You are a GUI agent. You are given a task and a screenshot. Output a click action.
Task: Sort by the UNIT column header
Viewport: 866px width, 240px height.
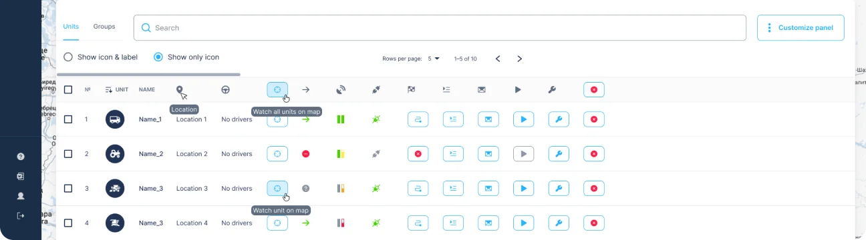[x=117, y=89]
